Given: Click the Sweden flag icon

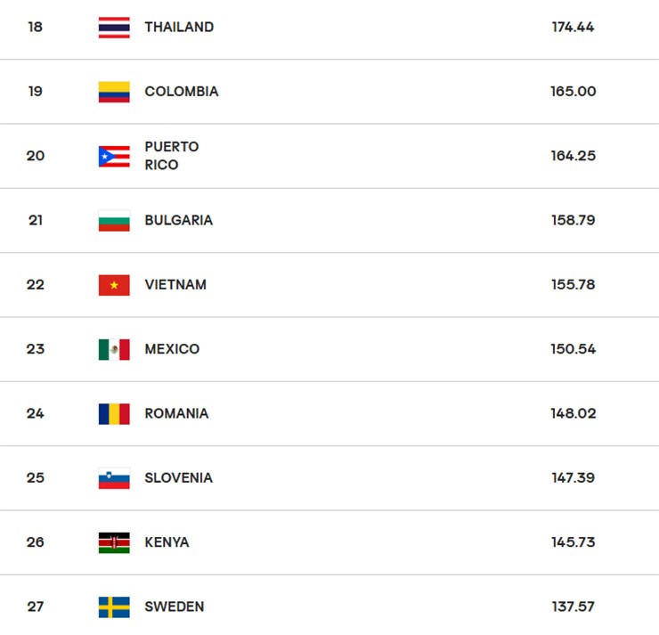Looking at the screenshot, I should (114, 607).
